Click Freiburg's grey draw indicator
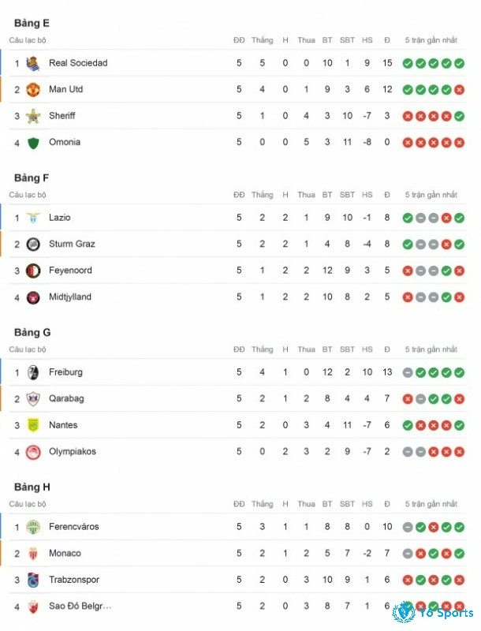 click(x=408, y=372)
